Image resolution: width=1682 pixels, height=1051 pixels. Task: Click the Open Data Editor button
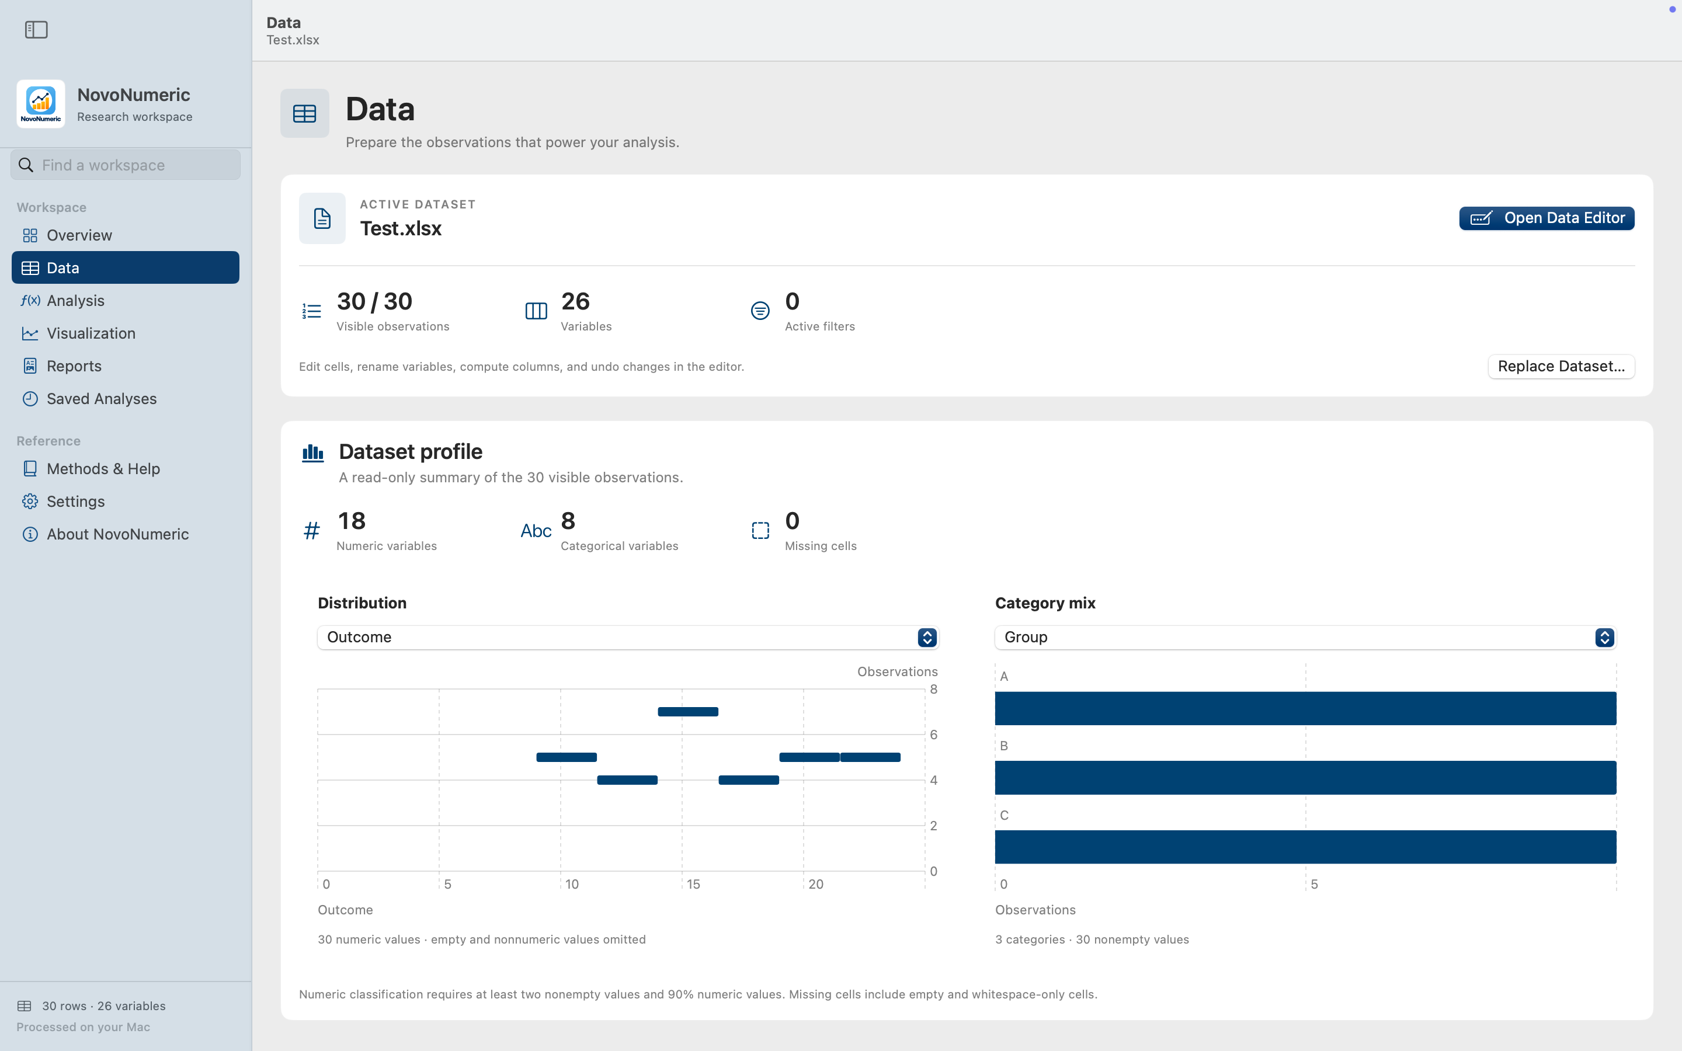click(1547, 218)
